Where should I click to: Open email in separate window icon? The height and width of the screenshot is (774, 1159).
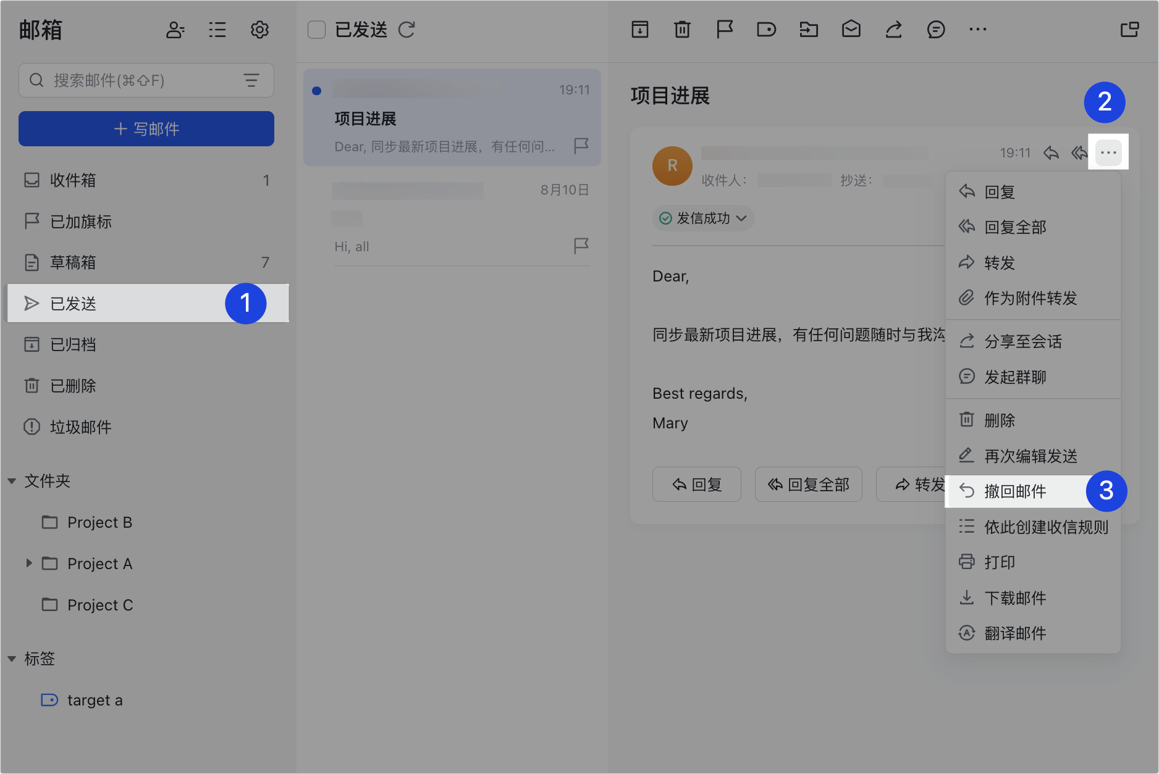click(x=1129, y=29)
